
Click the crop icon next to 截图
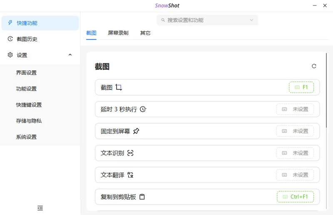[119, 87]
